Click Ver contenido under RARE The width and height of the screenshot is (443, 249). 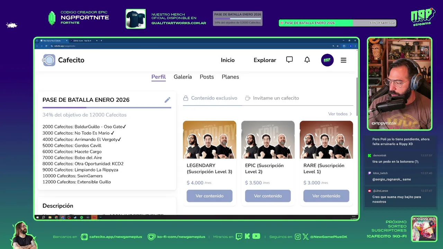tap(326, 196)
